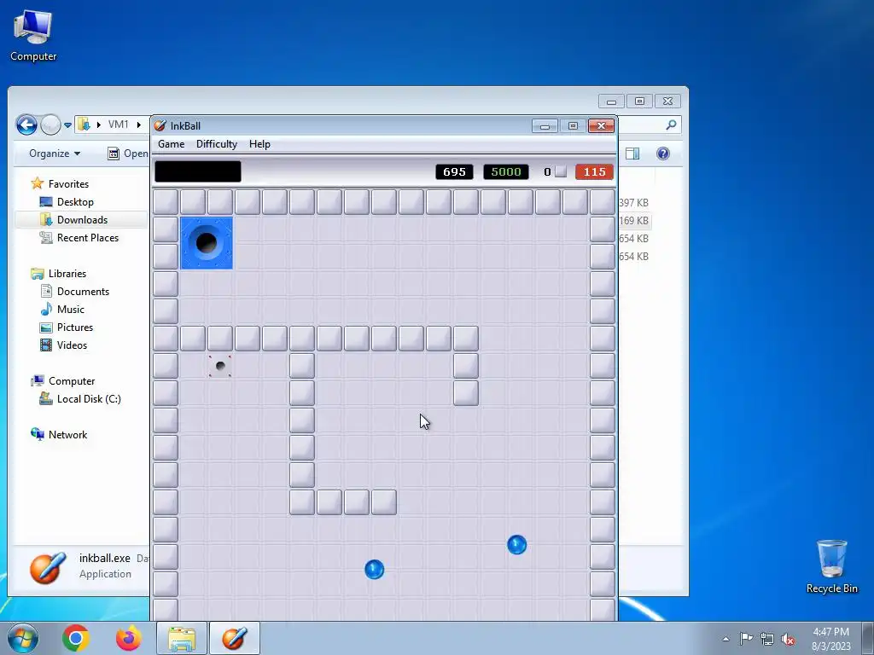Open the Game menu in InkBall
Viewport: 874px width, 655px height.
click(x=171, y=144)
